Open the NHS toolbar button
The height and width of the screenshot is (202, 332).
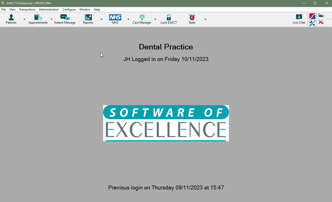(115, 19)
